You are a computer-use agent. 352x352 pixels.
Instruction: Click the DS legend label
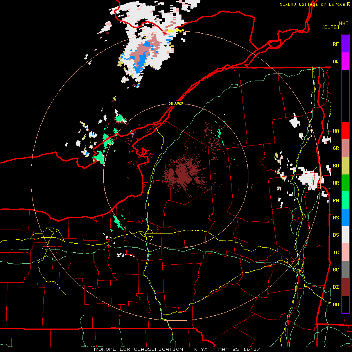coord(336,235)
